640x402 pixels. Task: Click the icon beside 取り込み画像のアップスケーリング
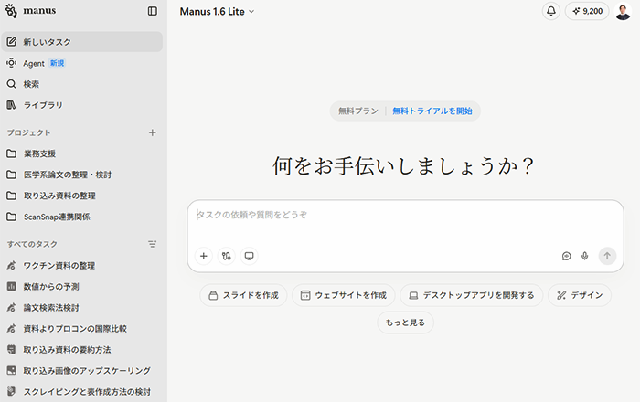click(x=11, y=371)
